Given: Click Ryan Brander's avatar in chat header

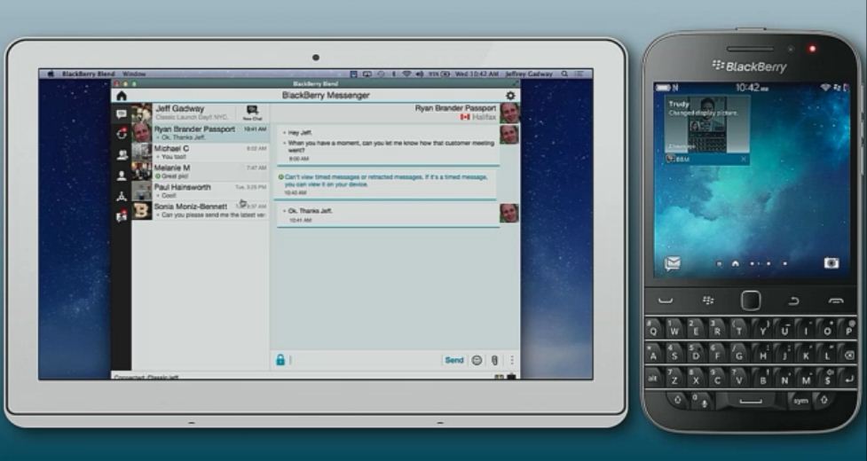Looking at the screenshot, I should 509,113.
